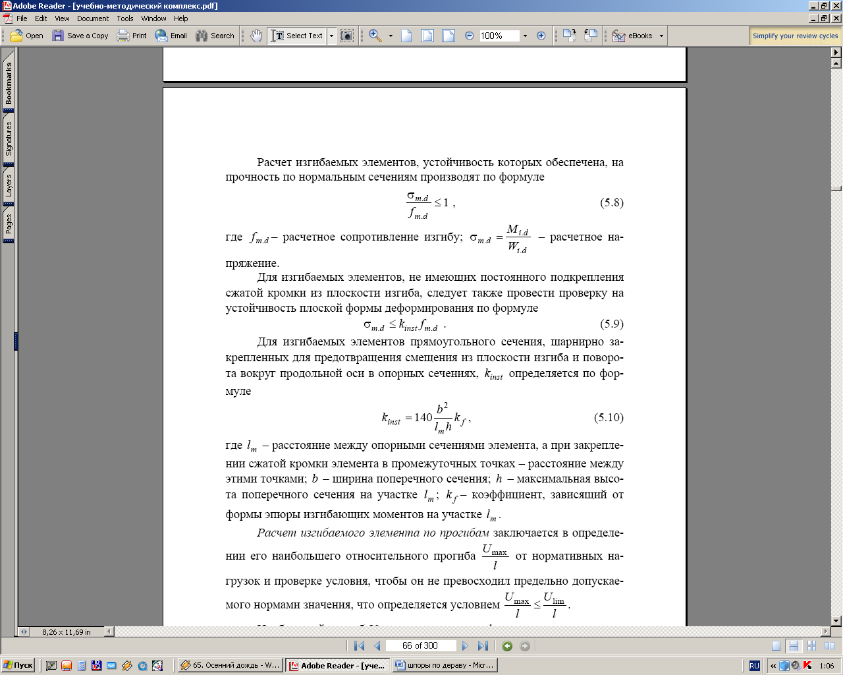Switch to the '65. Осенний дождь' Winamp taskbar button

click(x=231, y=665)
